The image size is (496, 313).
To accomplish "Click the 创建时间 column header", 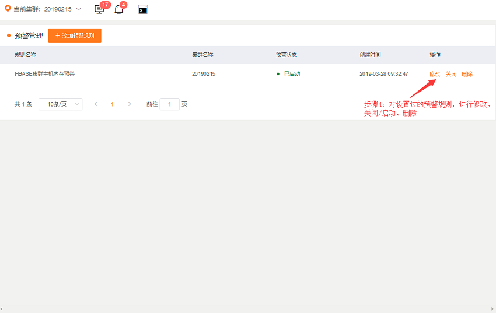I will coord(370,55).
